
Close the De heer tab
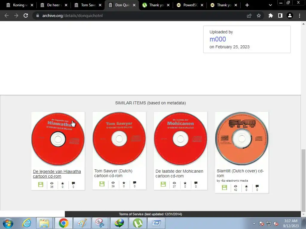66,5
